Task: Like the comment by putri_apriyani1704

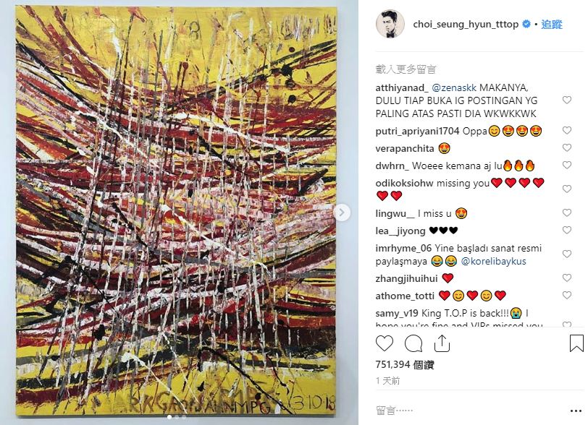Action: 566,130
